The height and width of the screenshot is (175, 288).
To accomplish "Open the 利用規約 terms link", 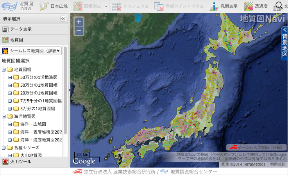I will click(x=277, y=164).
